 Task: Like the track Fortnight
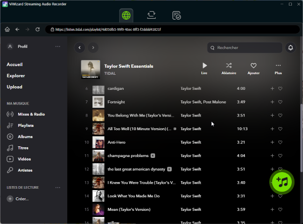(x=280, y=102)
